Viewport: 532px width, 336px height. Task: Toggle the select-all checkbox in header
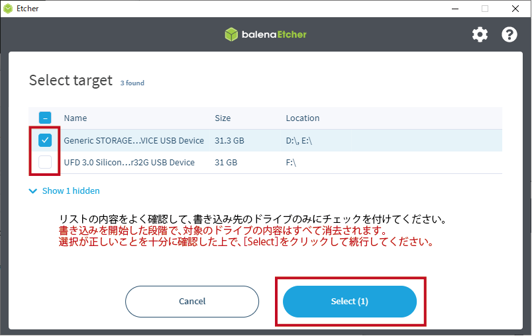[45, 118]
